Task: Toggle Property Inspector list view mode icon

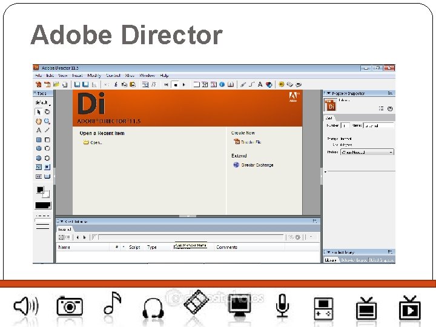Action: pos(381,109)
